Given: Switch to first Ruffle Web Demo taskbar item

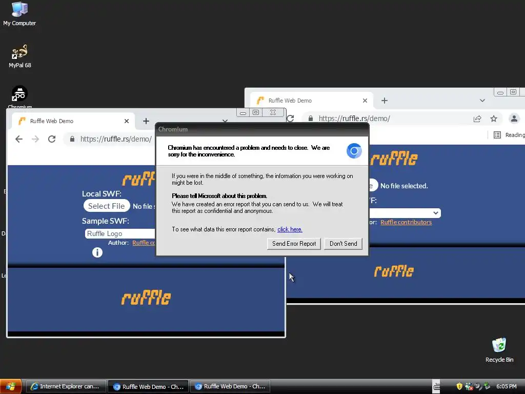Looking at the screenshot, I should pos(148,387).
